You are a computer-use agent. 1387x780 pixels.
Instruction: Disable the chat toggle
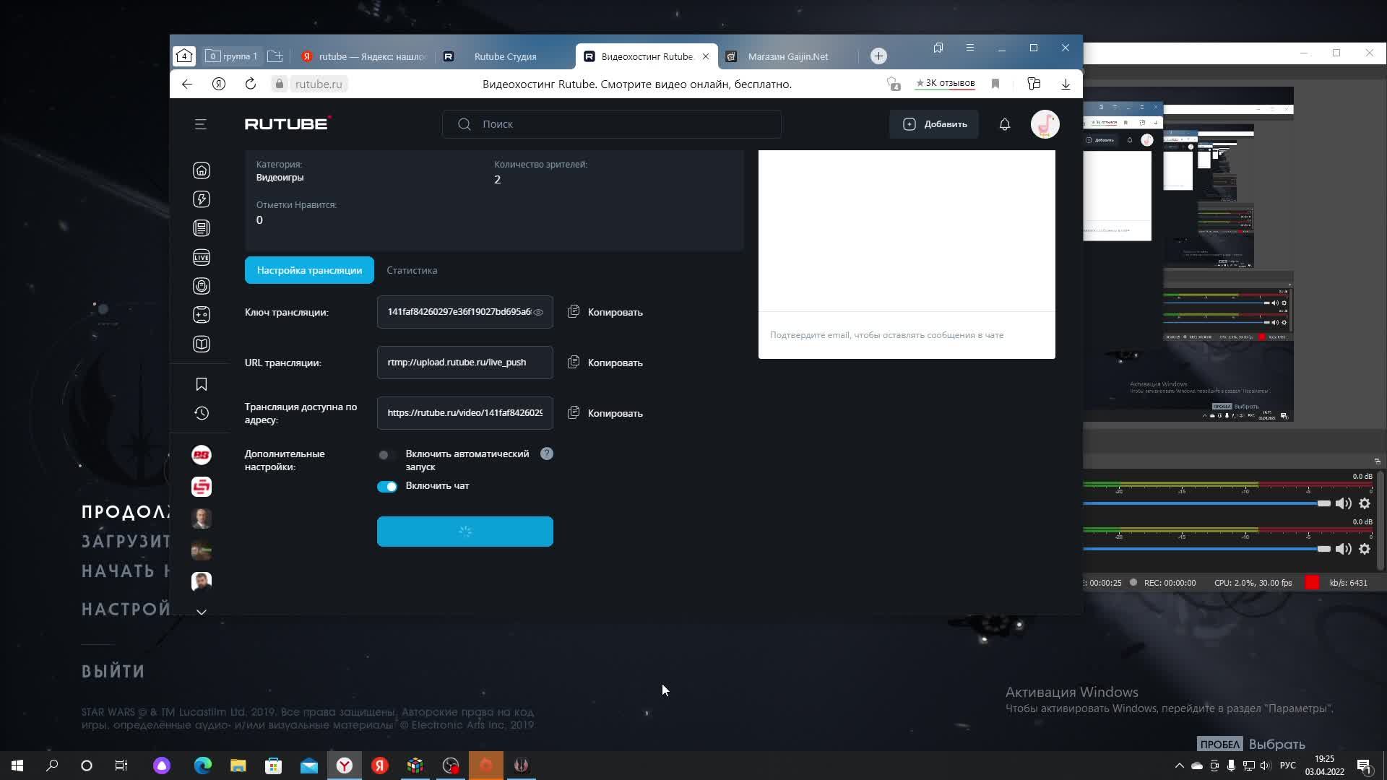point(386,486)
